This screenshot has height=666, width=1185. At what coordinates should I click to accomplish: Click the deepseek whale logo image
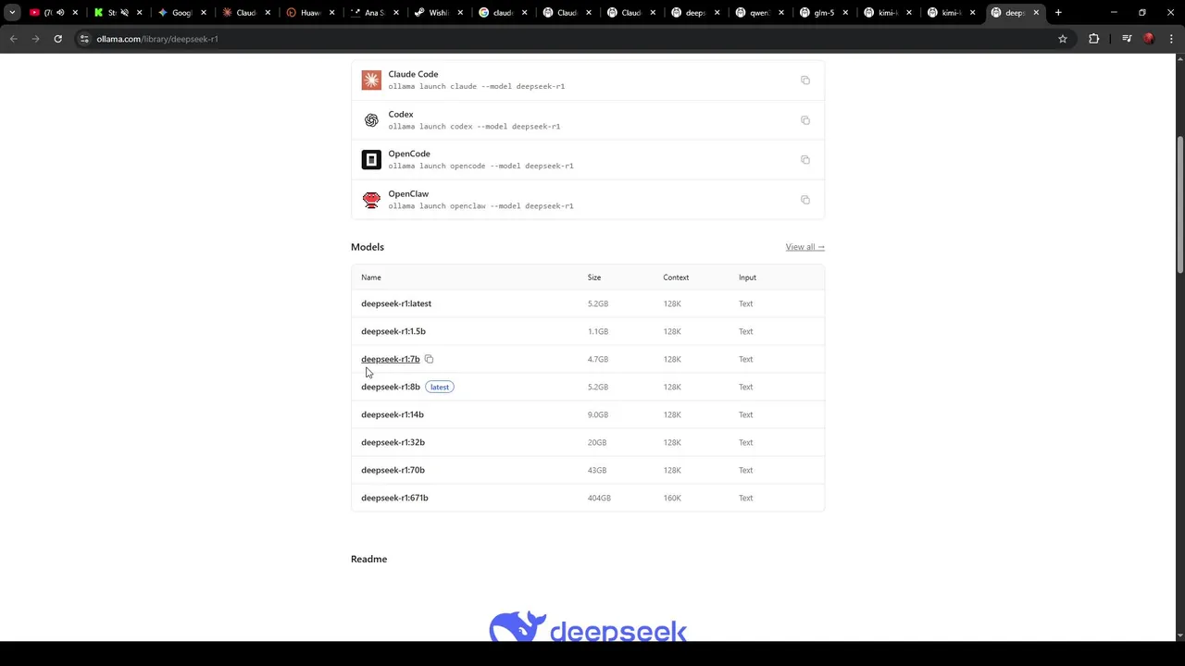point(588,626)
